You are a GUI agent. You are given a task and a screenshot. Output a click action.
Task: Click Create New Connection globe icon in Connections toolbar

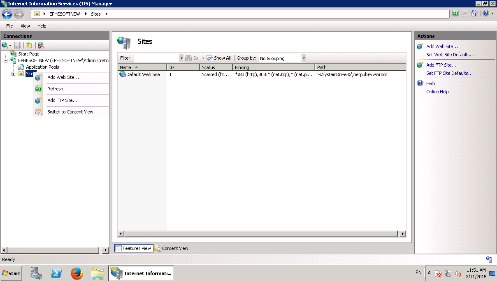(5, 45)
